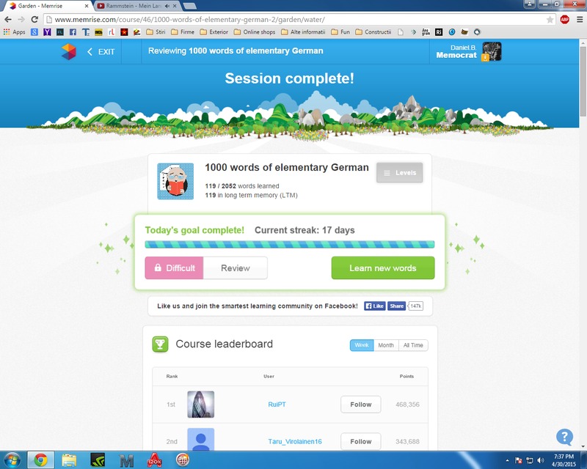
Task: Exit the review session
Action: [101, 52]
